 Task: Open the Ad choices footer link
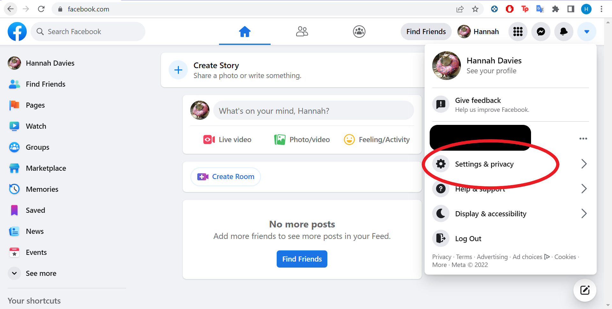pyautogui.click(x=531, y=257)
